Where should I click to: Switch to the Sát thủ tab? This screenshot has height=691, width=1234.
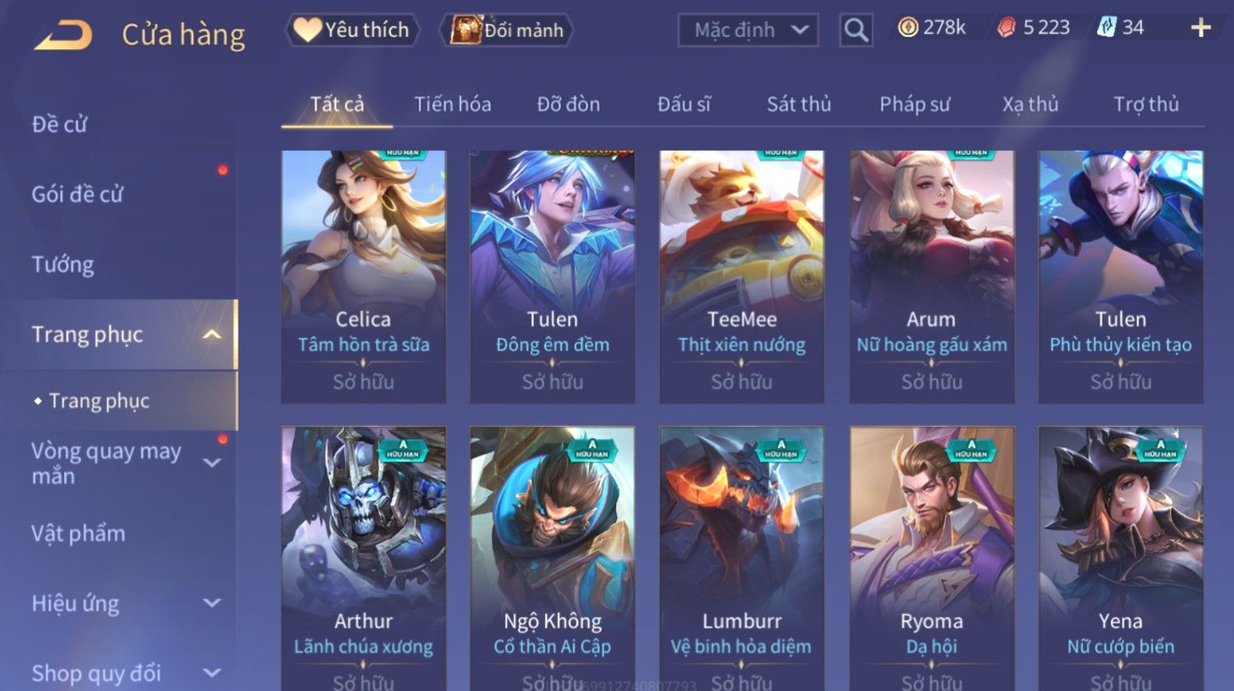799,104
